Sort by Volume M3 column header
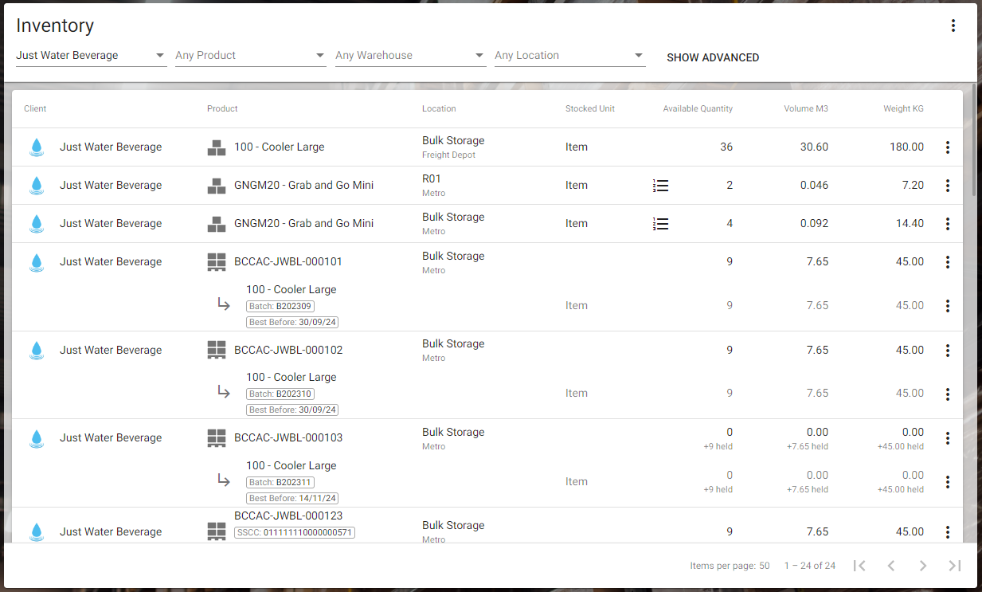The image size is (982, 592). point(806,108)
